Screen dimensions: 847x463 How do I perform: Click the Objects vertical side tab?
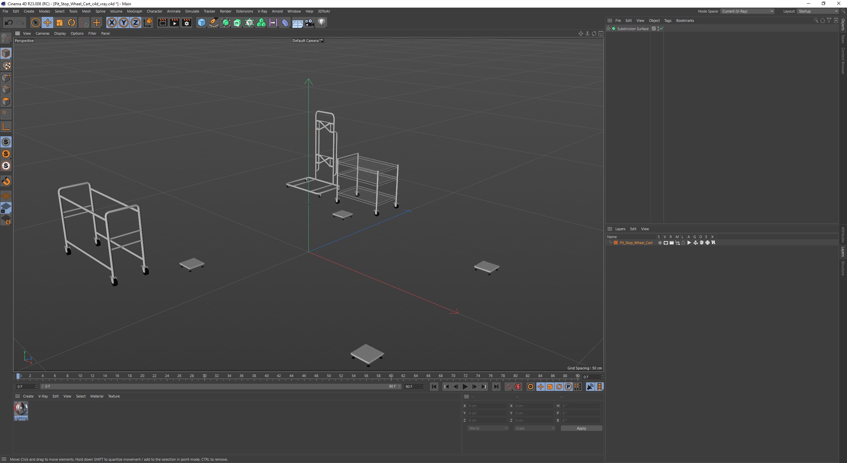coord(843,24)
